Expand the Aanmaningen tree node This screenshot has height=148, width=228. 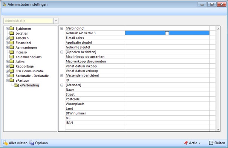(7, 47)
